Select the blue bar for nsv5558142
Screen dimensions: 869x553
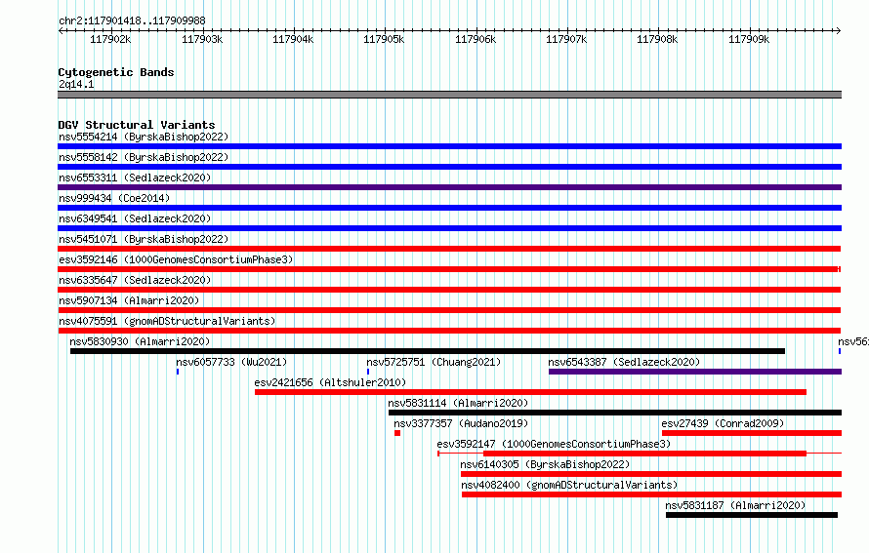point(449,167)
